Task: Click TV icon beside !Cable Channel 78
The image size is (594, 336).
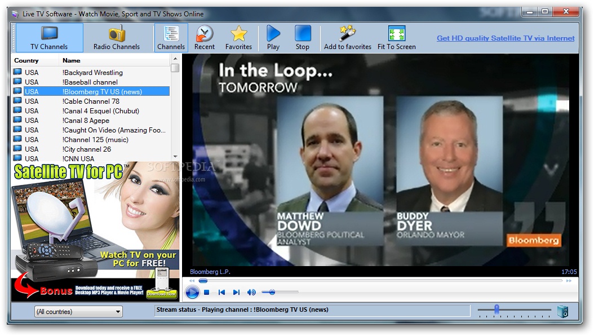Action: (17, 100)
